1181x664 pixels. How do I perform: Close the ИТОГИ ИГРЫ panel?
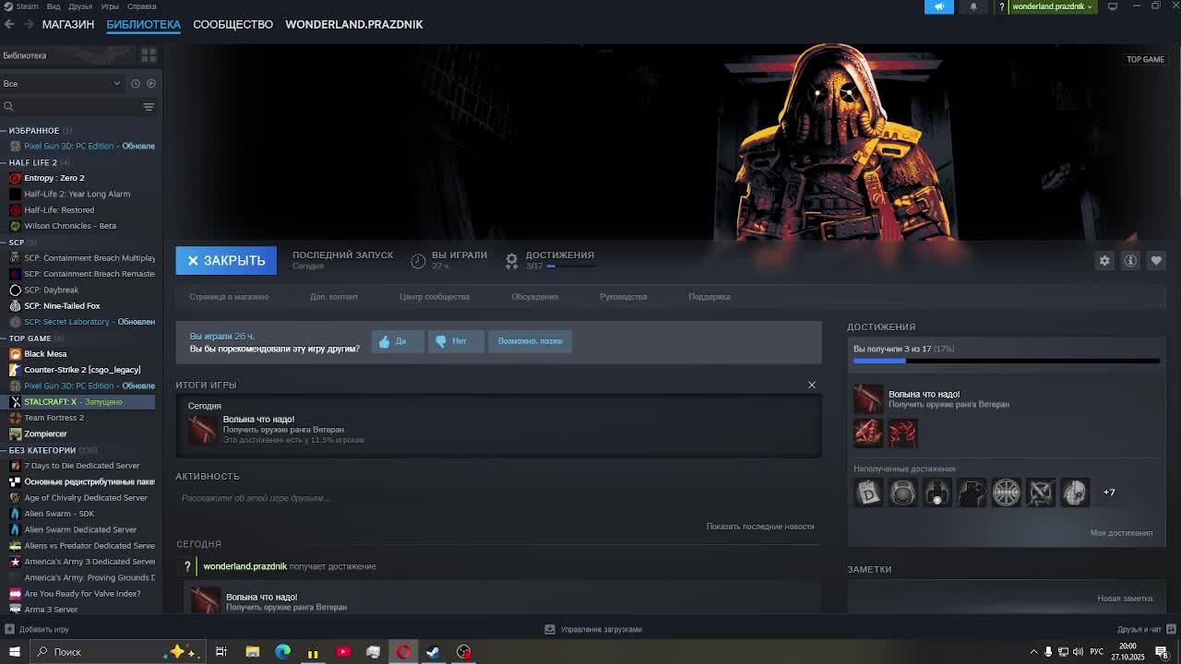click(812, 385)
